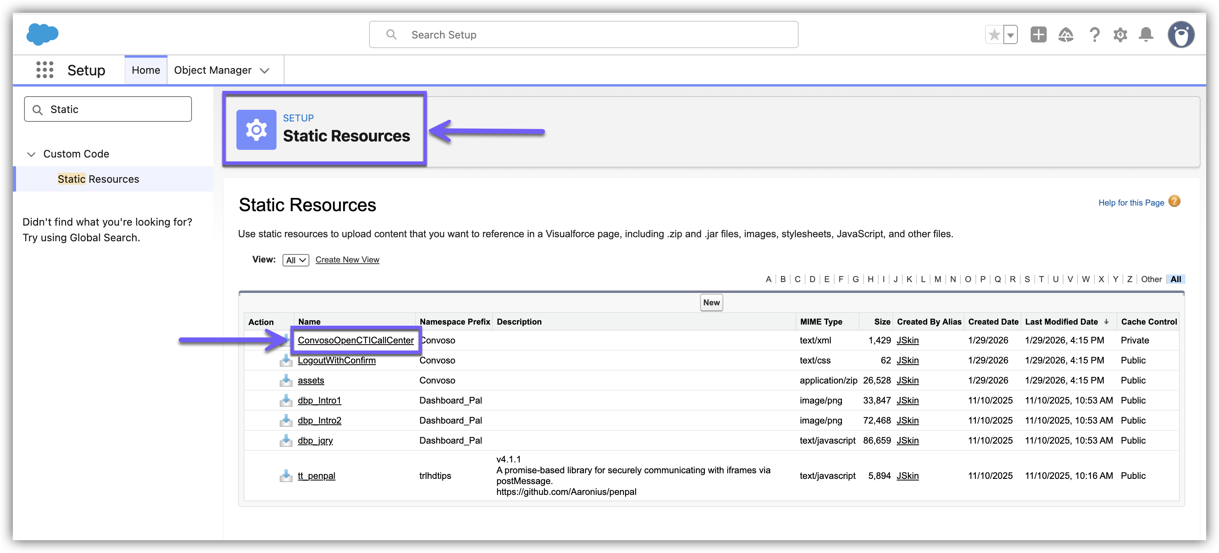Screen dimensions: 1219x553
Task: Click the favorites star icon
Action: click(994, 34)
